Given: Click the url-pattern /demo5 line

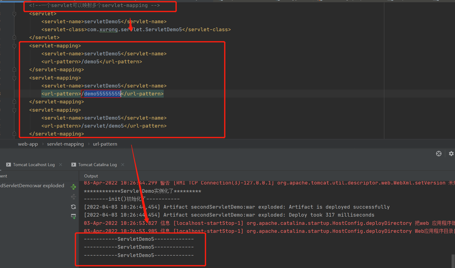Looking at the screenshot, I should pyautogui.click(x=92, y=61).
